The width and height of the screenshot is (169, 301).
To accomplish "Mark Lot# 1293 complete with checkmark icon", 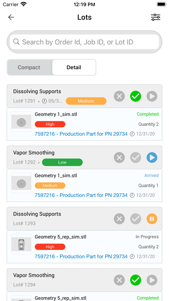I will (x=135, y=219).
